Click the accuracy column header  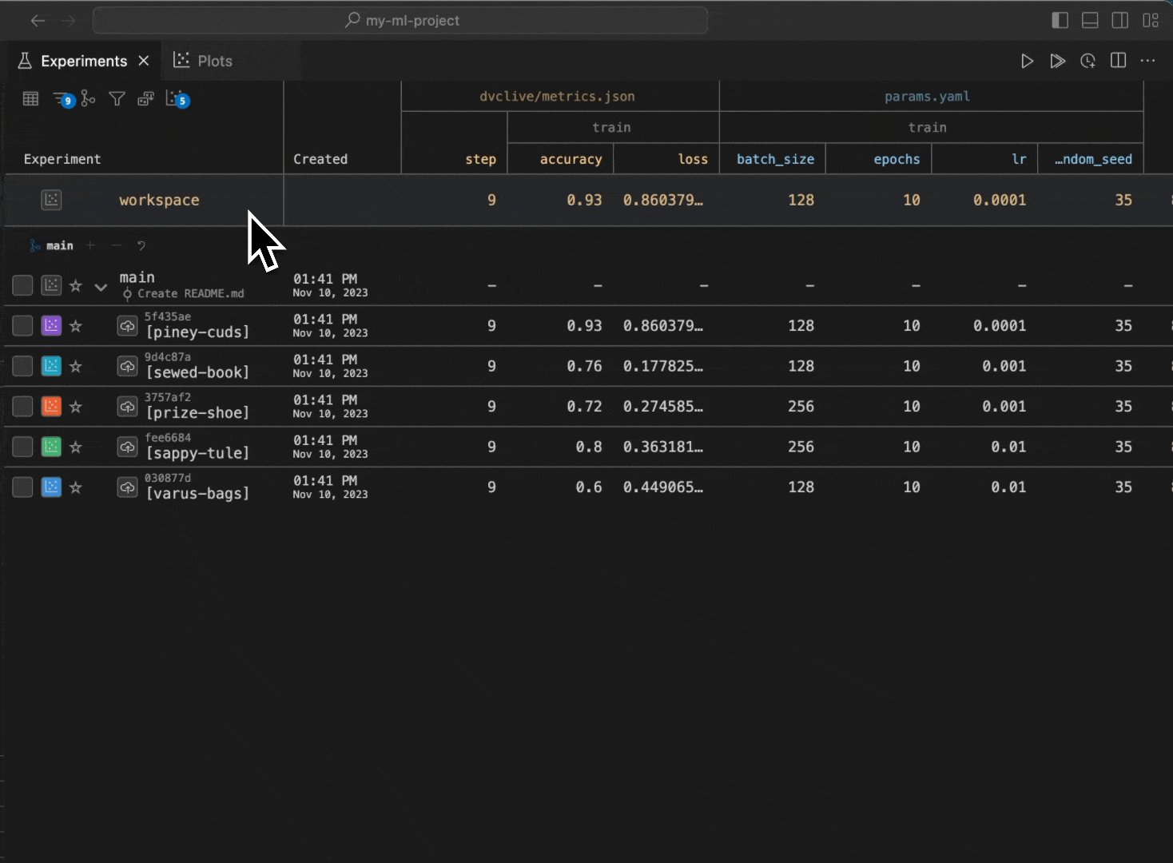(x=571, y=159)
